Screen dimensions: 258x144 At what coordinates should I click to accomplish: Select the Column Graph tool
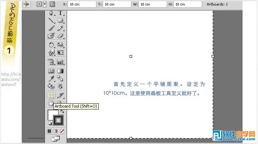pos(60,62)
